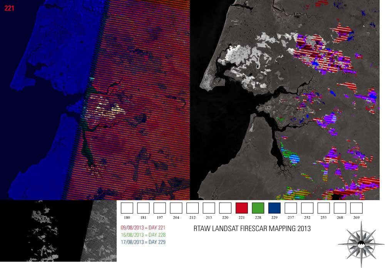This screenshot has width=385, height=268.
Task: Check the empty legend box for day 197
Action: [x=160, y=208]
